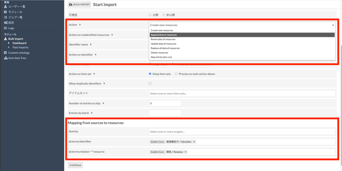The width and height of the screenshot is (342, 171).
Task: Choose Create new resources option in list
Action: click(x=242, y=30)
